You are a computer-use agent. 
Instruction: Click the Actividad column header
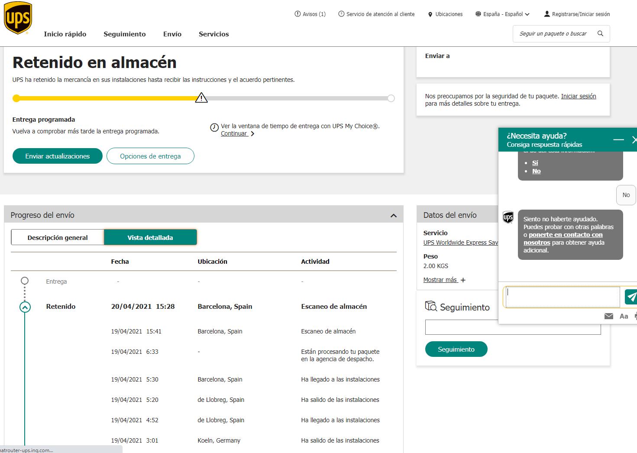click(315, 262)
